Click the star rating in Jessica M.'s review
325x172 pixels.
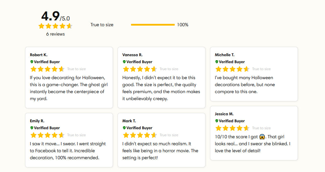pyautogui.click(x=232, y=128)
